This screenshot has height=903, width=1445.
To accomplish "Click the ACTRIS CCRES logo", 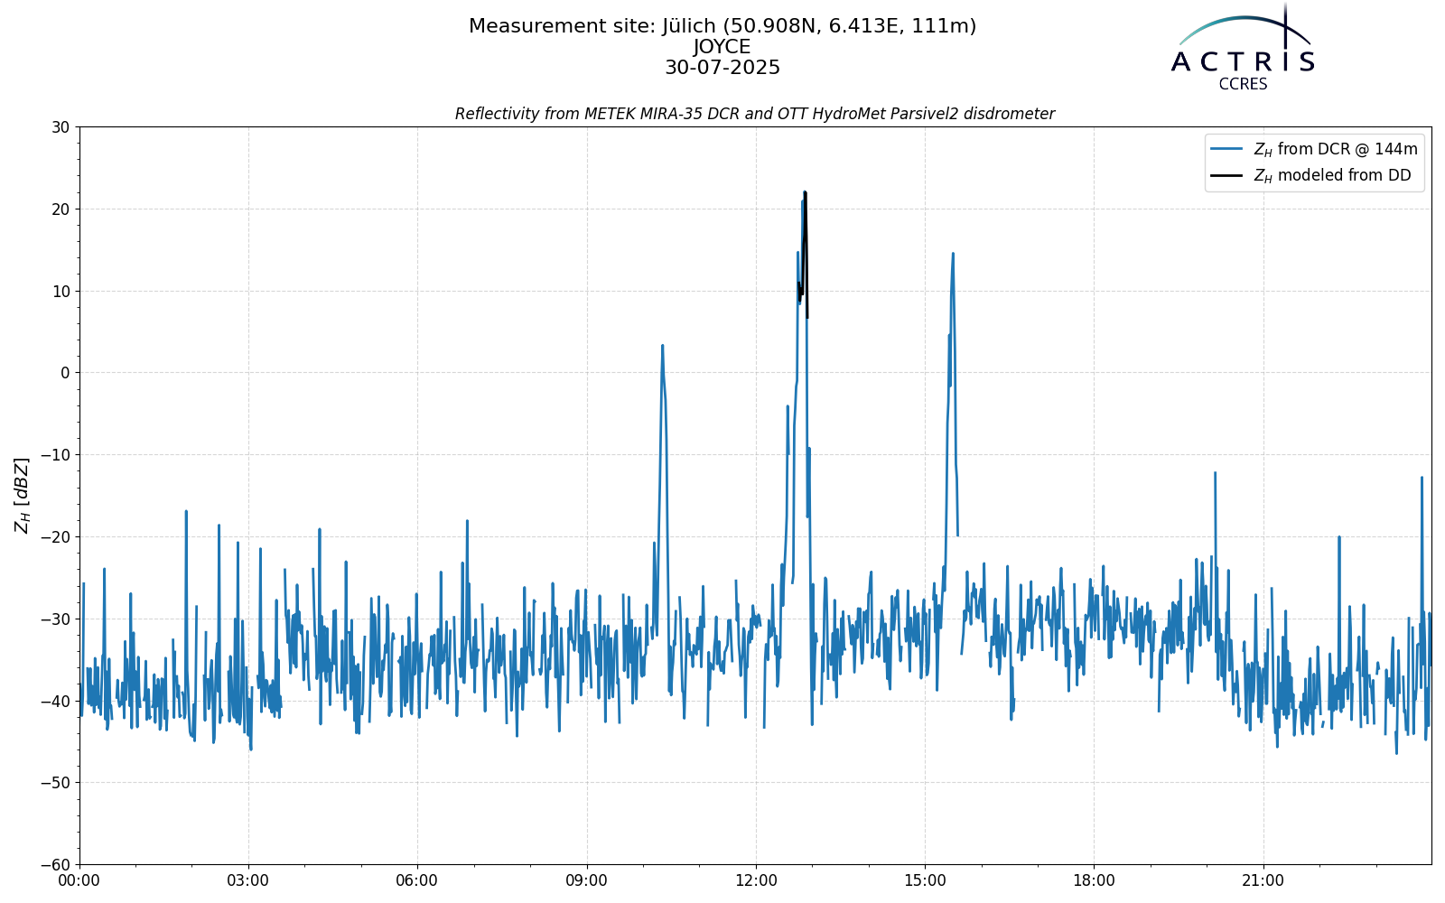I will tap(1243, 47).
